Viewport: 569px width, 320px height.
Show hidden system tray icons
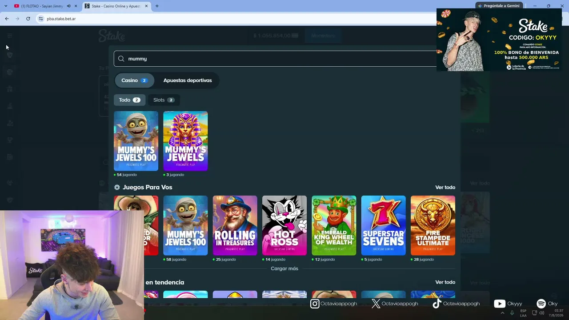point(503,313)
